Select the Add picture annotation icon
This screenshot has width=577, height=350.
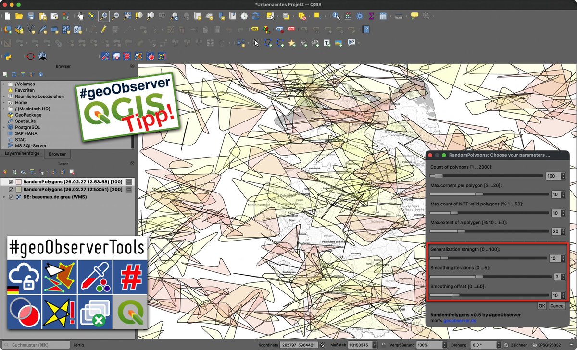339,43
